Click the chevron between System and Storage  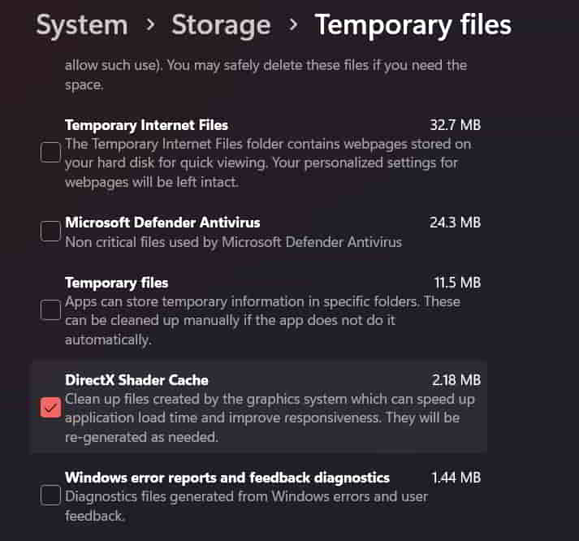click(x=149, y=25)
